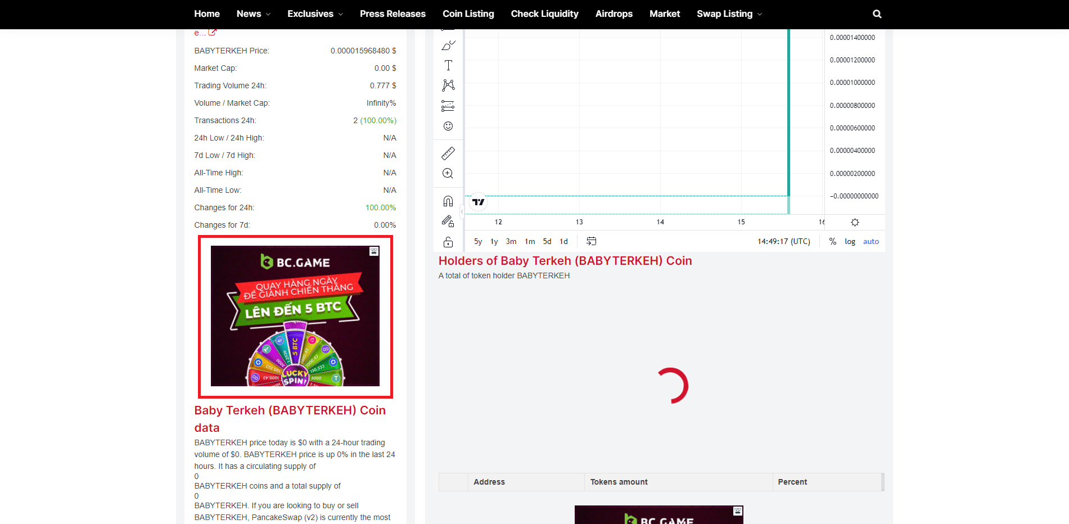Toggle lock all drawing tools
The height and width of the screenshot is (524, 1069).
(x=448, y=242)
